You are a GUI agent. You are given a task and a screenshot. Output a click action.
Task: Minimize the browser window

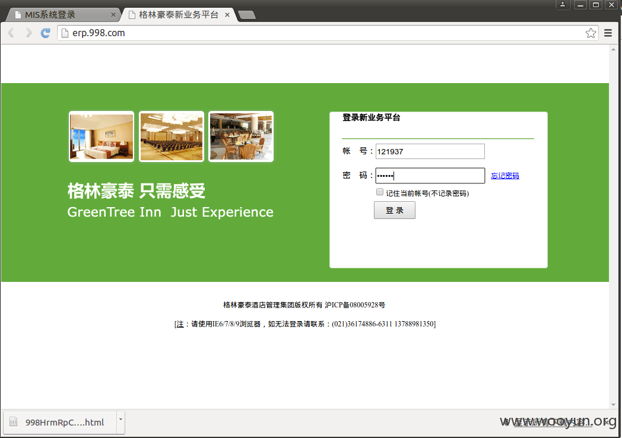(580, 4)
